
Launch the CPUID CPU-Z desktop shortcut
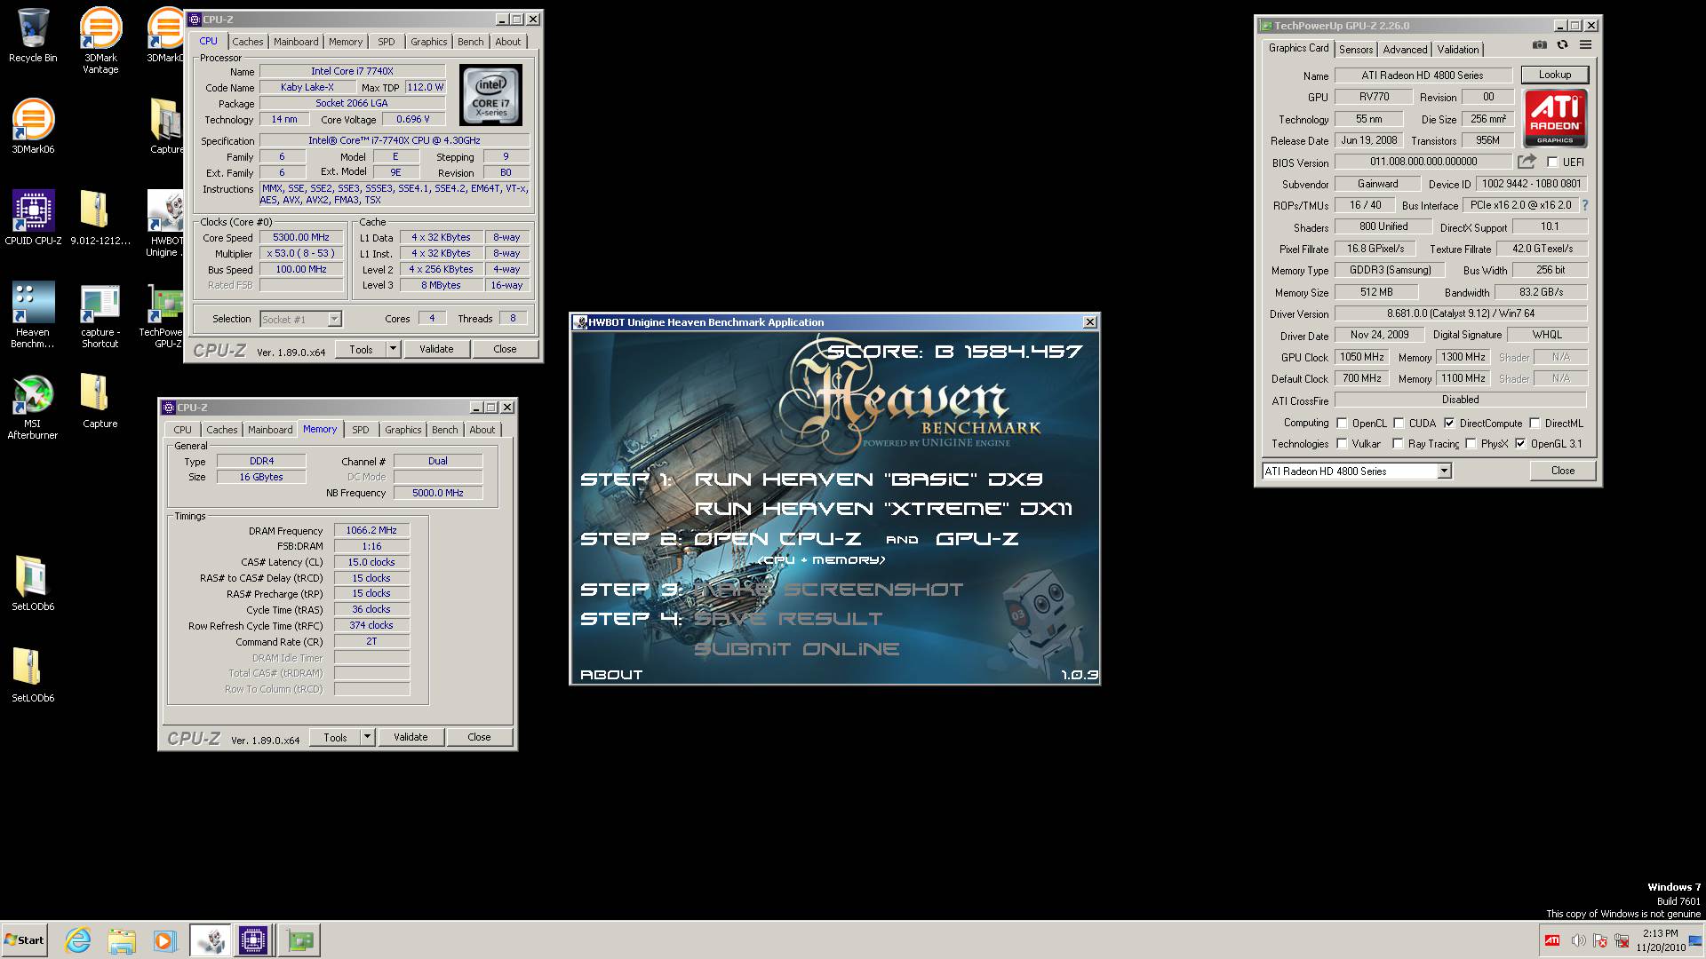click(33, 218)
